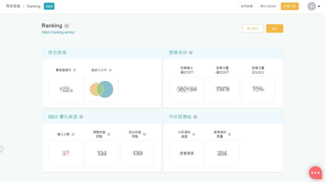Click the 搜尋成效 panel help icon
This screenshot has height=182, width=325.
pos(190,53)
